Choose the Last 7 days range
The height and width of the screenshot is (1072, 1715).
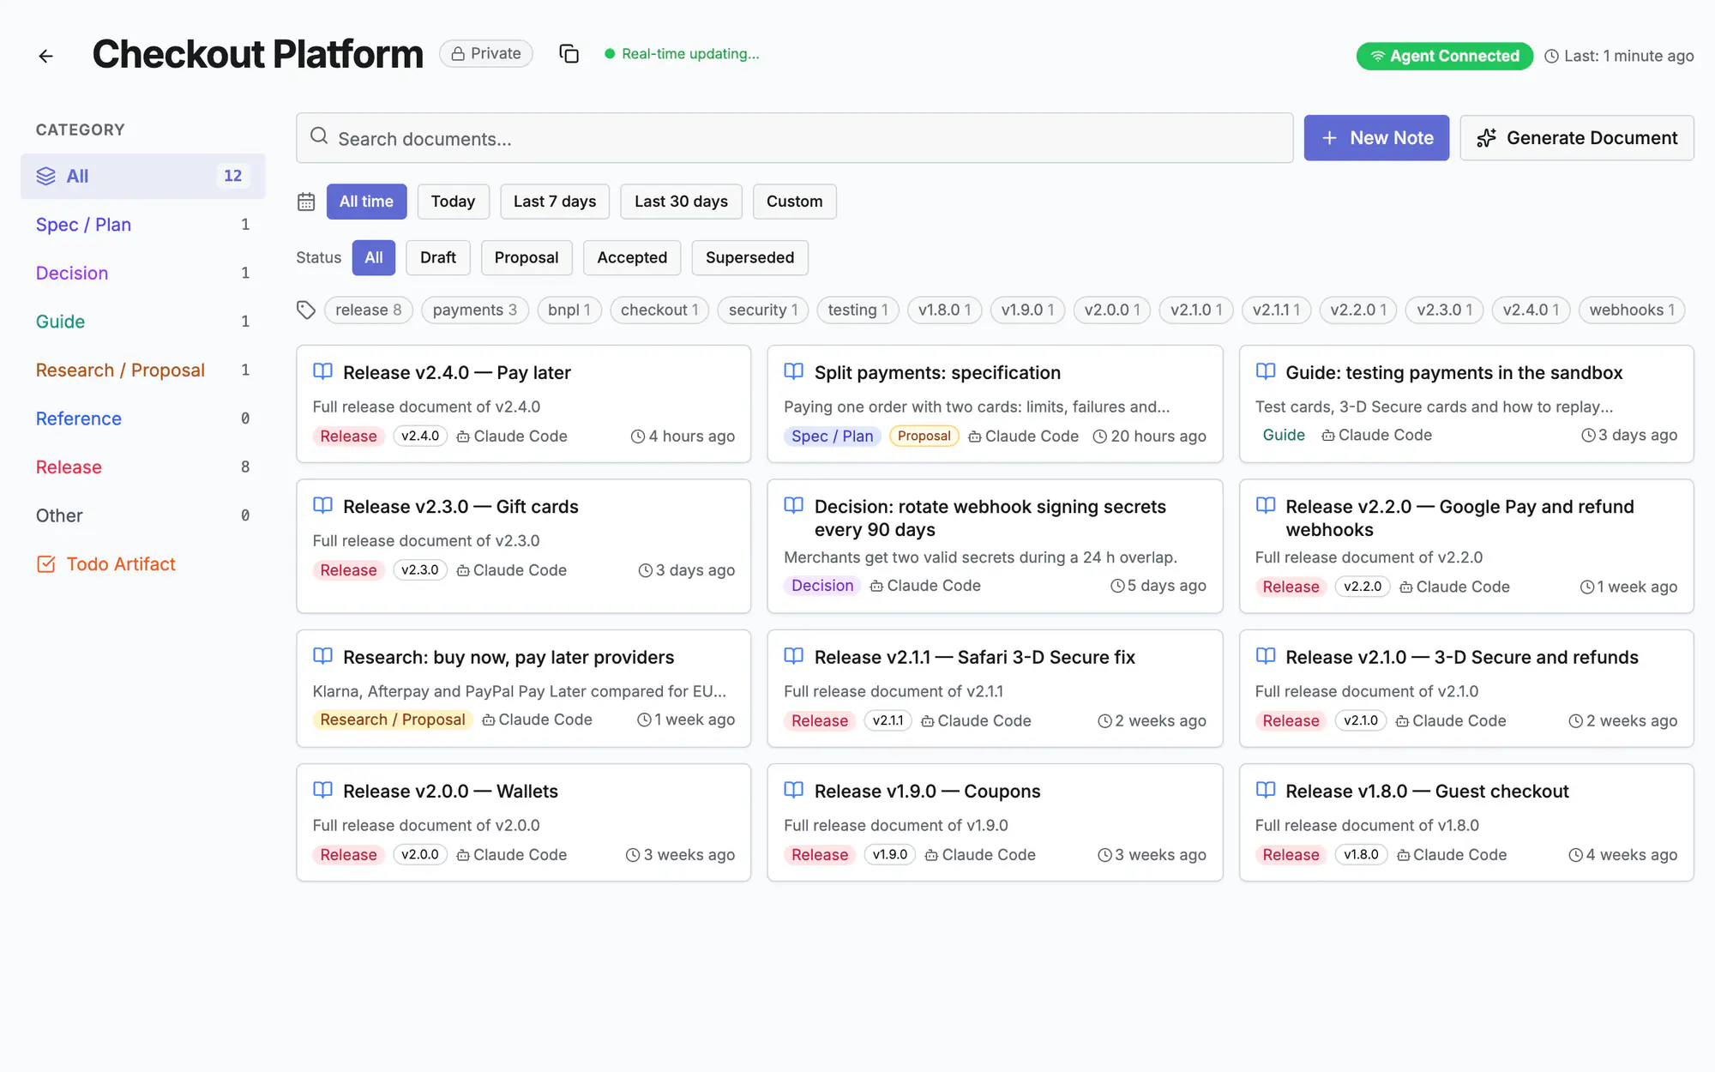555,202
